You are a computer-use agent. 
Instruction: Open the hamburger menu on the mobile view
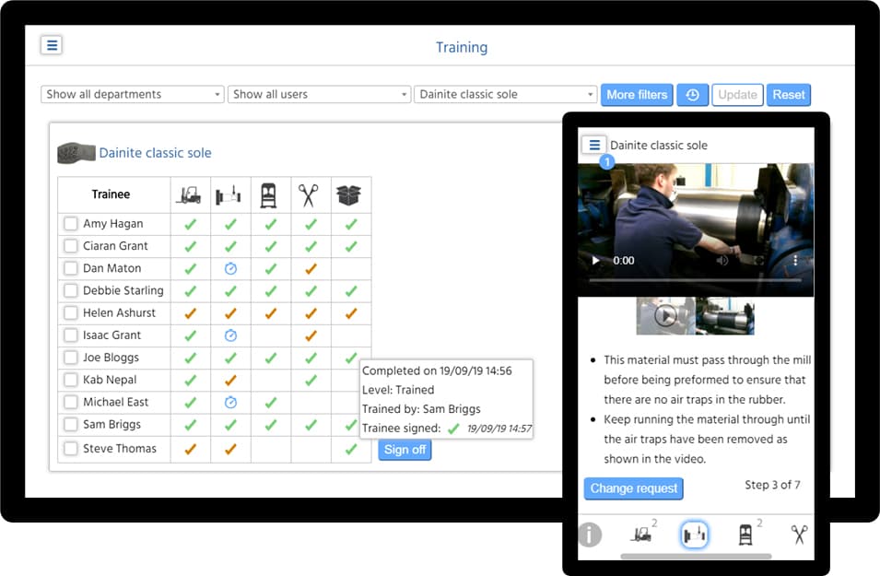click(594, 145)
